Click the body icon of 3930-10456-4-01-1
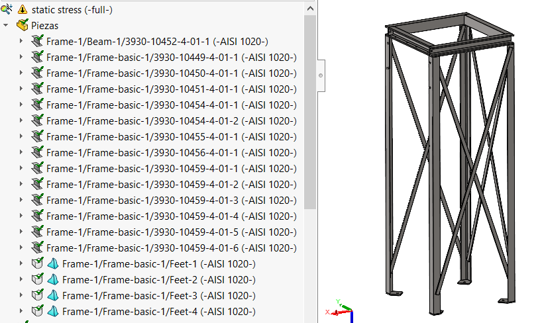The height and width of the screenshot is (323, 540). click(37, 152)
